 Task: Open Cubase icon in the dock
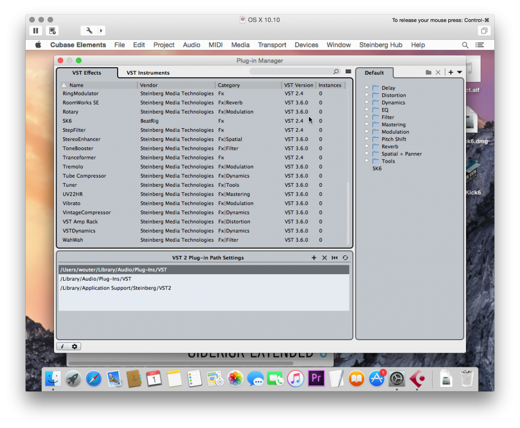417,379
